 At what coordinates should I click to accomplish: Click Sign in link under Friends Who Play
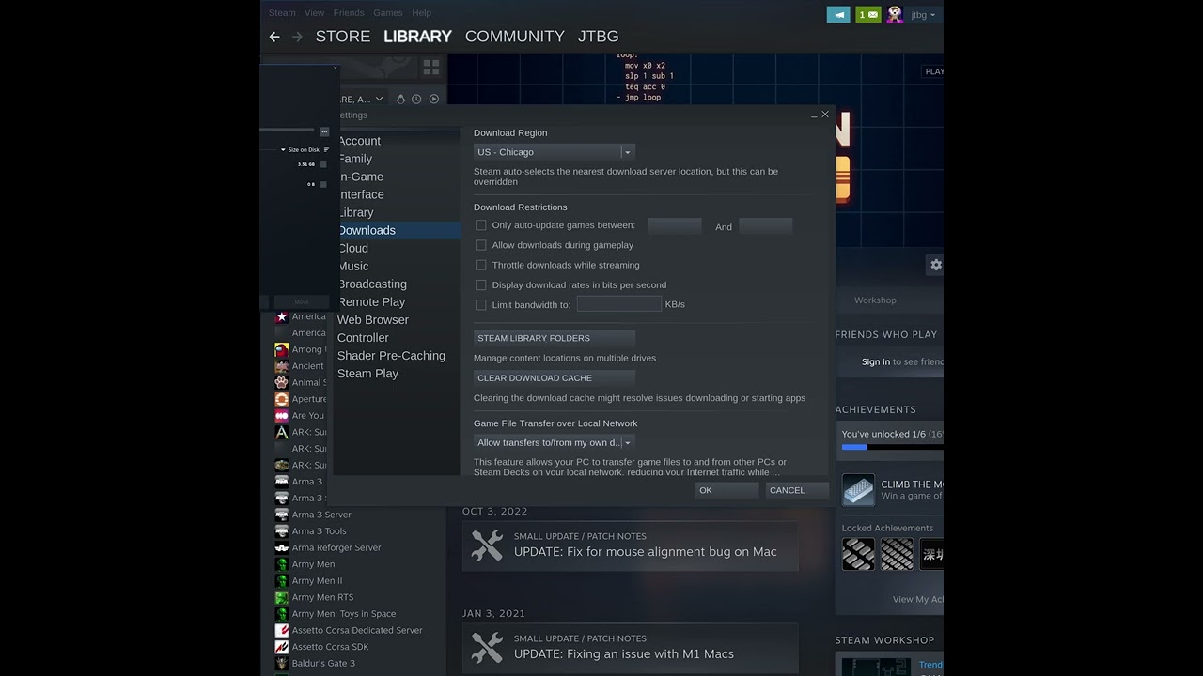pyautogui.click(x=876, y=361)
